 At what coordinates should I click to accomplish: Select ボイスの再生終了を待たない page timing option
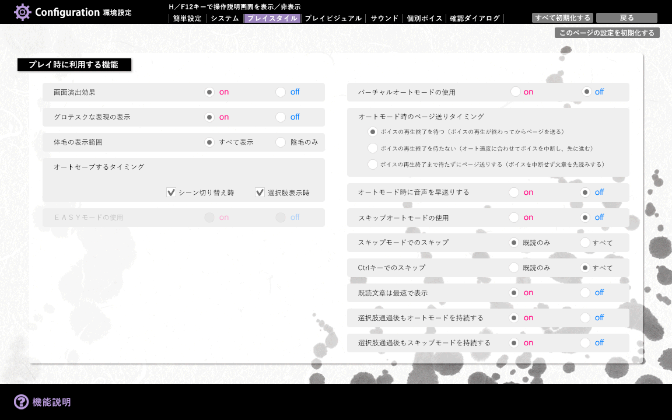point(373,149)
